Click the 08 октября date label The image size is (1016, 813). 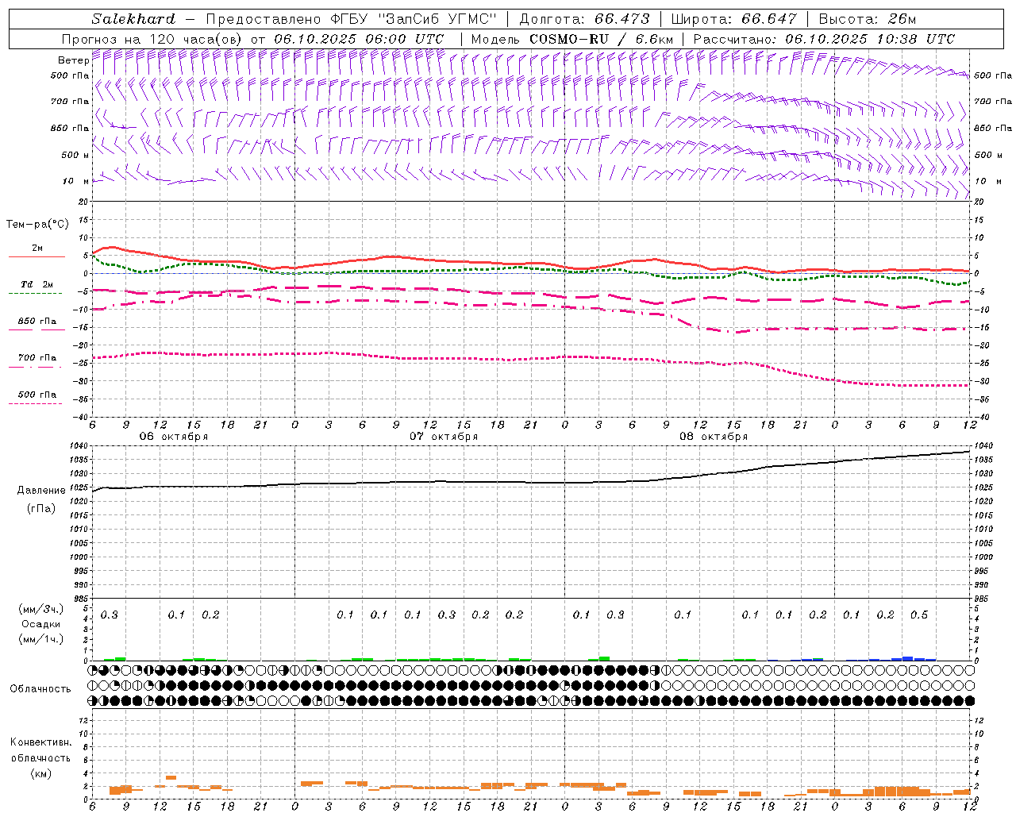[714, 437]
